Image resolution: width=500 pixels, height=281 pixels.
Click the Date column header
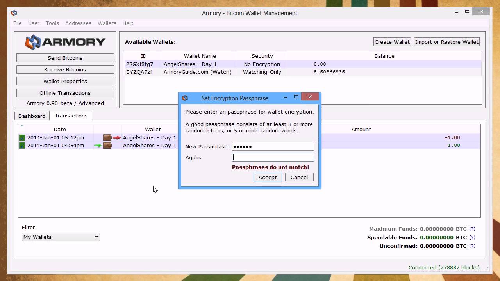click(60, 129)
